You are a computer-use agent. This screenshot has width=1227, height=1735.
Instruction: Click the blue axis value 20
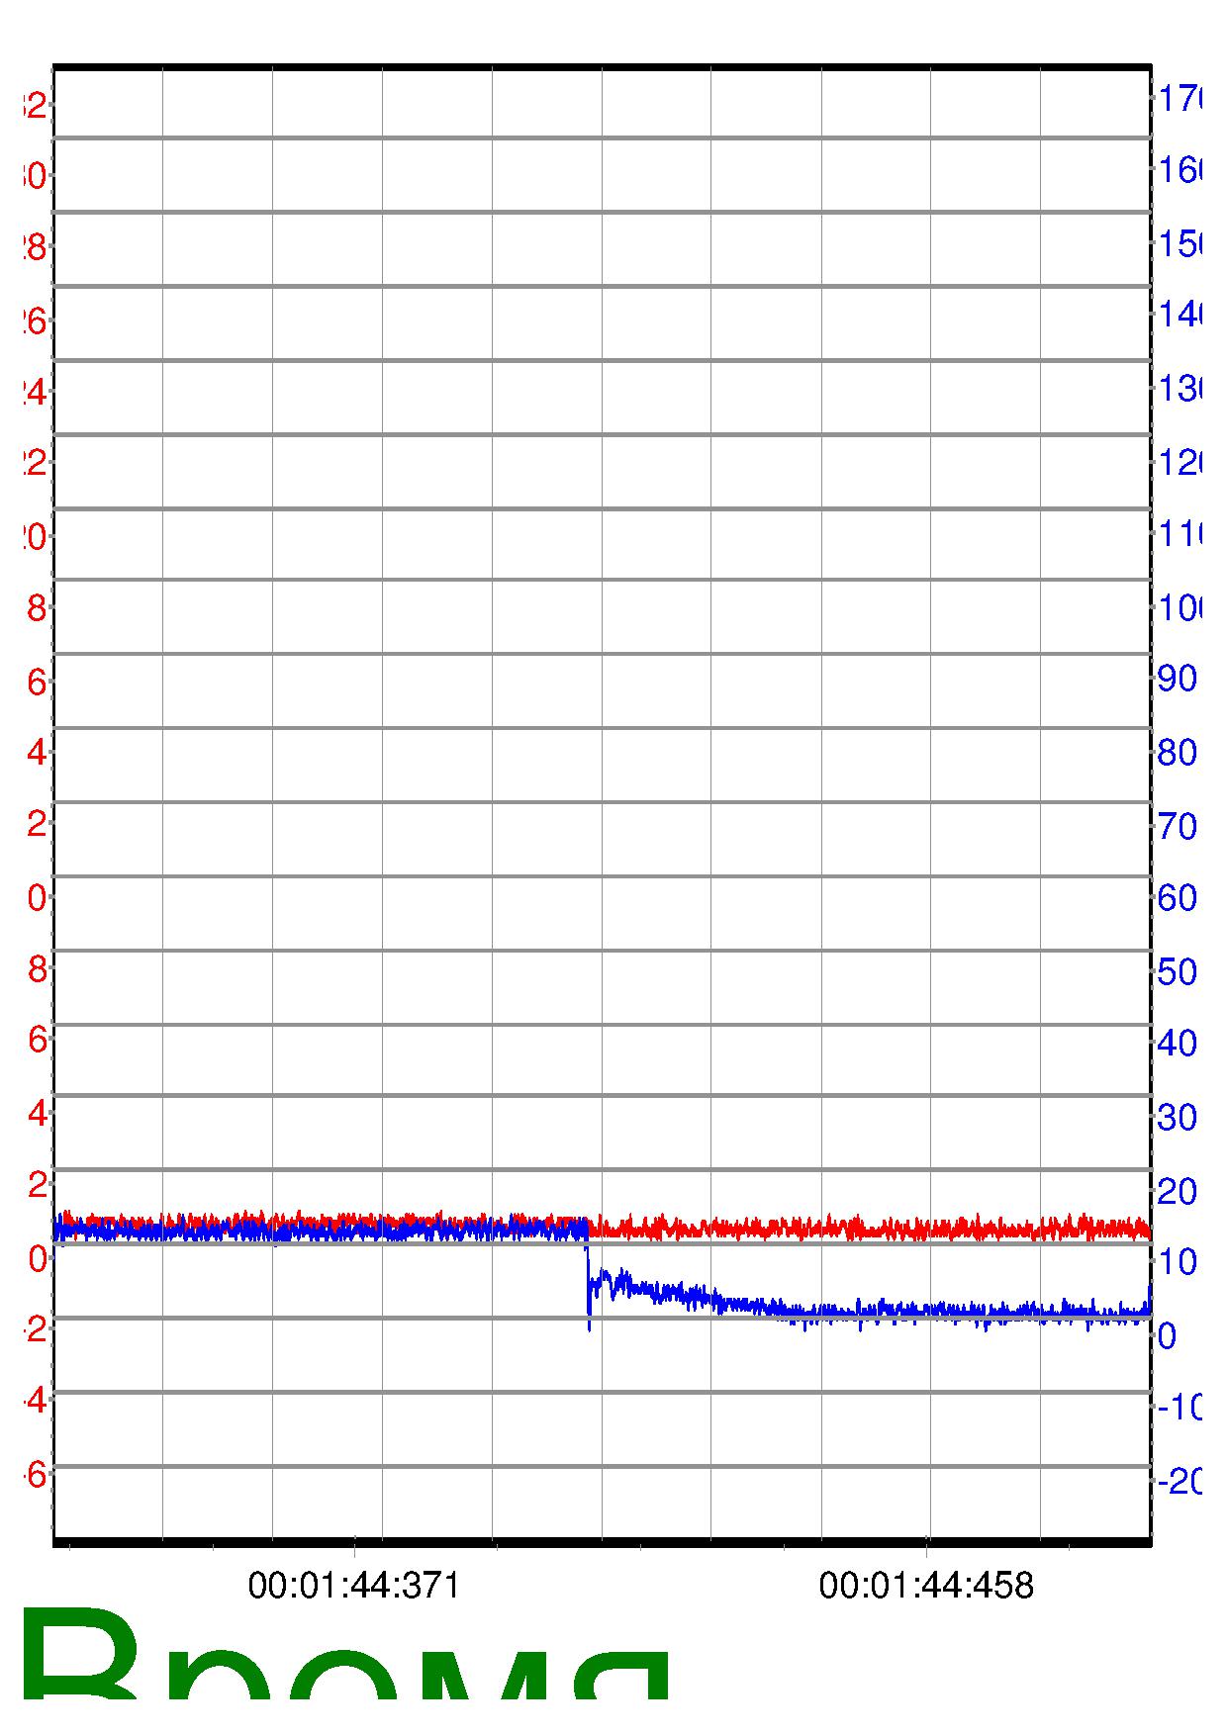[x=1178, y=1191]
